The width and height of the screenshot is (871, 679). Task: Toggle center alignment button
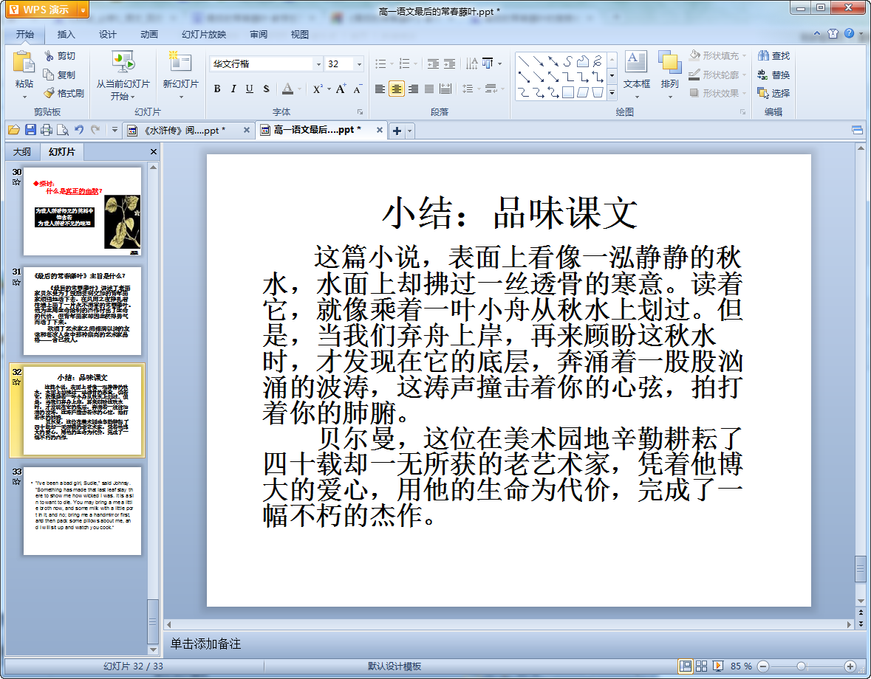(397, 89)
